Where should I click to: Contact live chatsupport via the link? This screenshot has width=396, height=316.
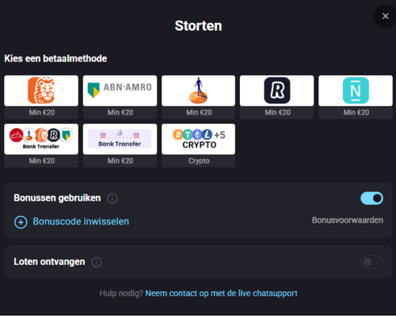point(221,293)
